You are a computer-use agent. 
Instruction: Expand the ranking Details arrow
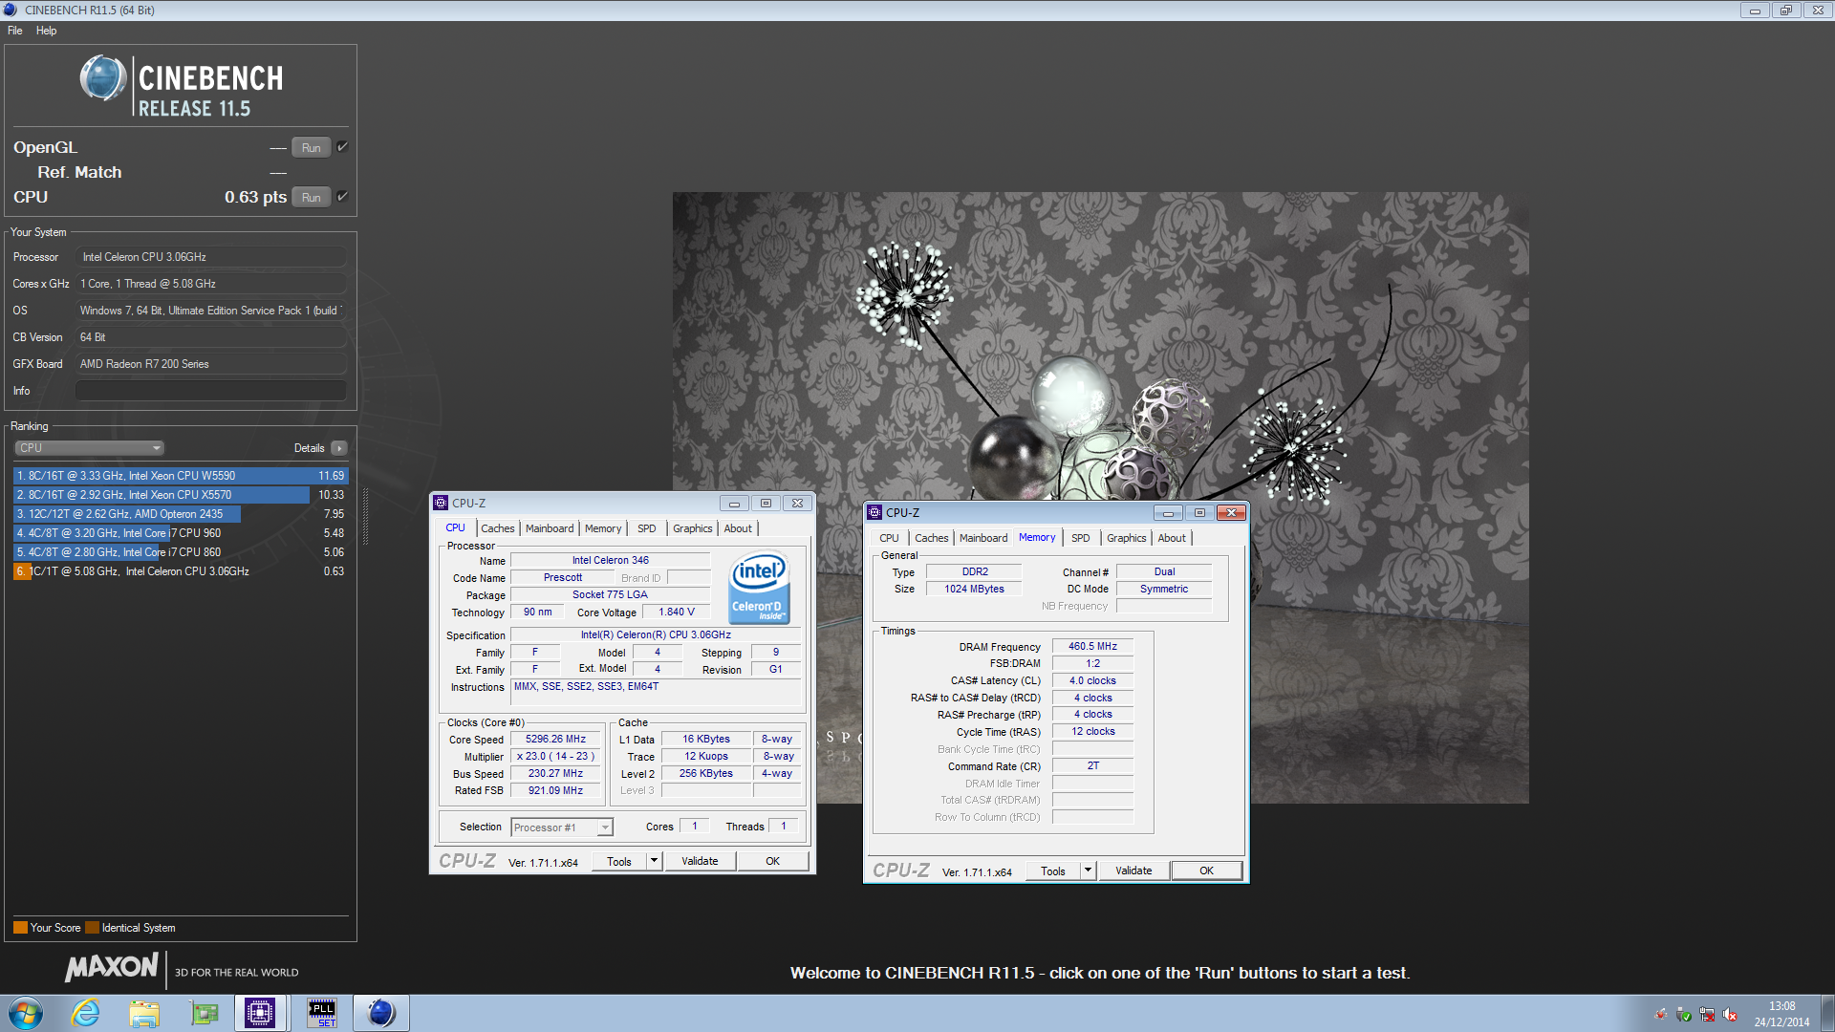pos(338,448)
